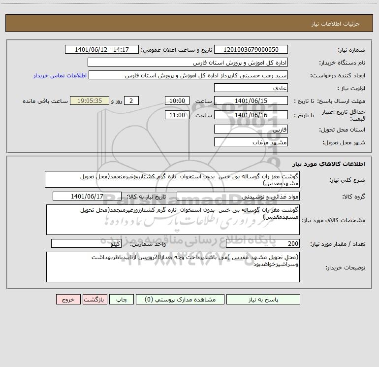The image size is (379, 367).
Task: Click the پاسخ به نیاز button
Action: [263, 299]
